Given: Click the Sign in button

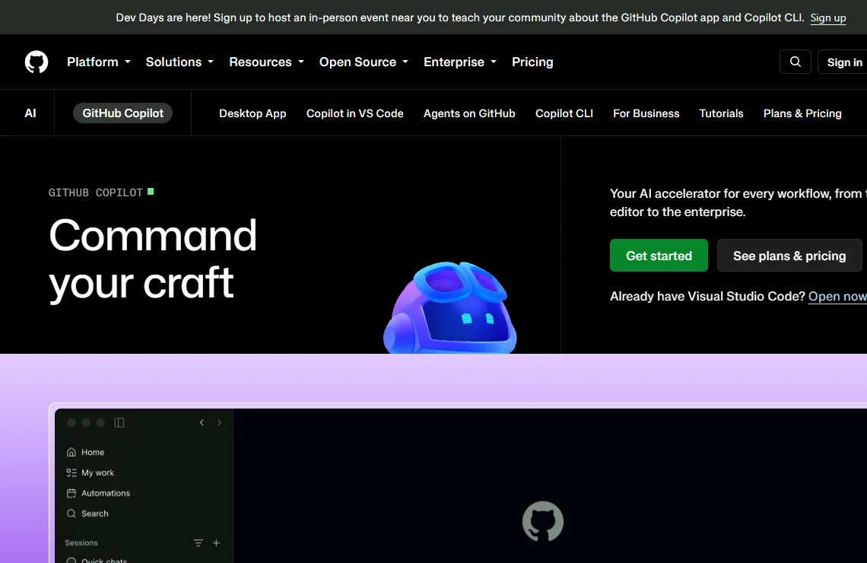Looking at the screenshot, I should (x=843, y=62).
